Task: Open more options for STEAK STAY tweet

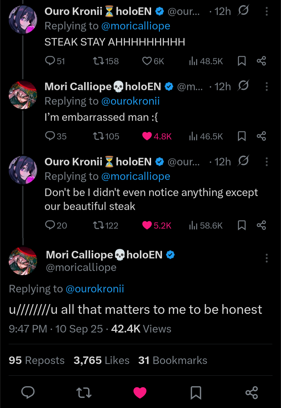Action: (267, 11)
